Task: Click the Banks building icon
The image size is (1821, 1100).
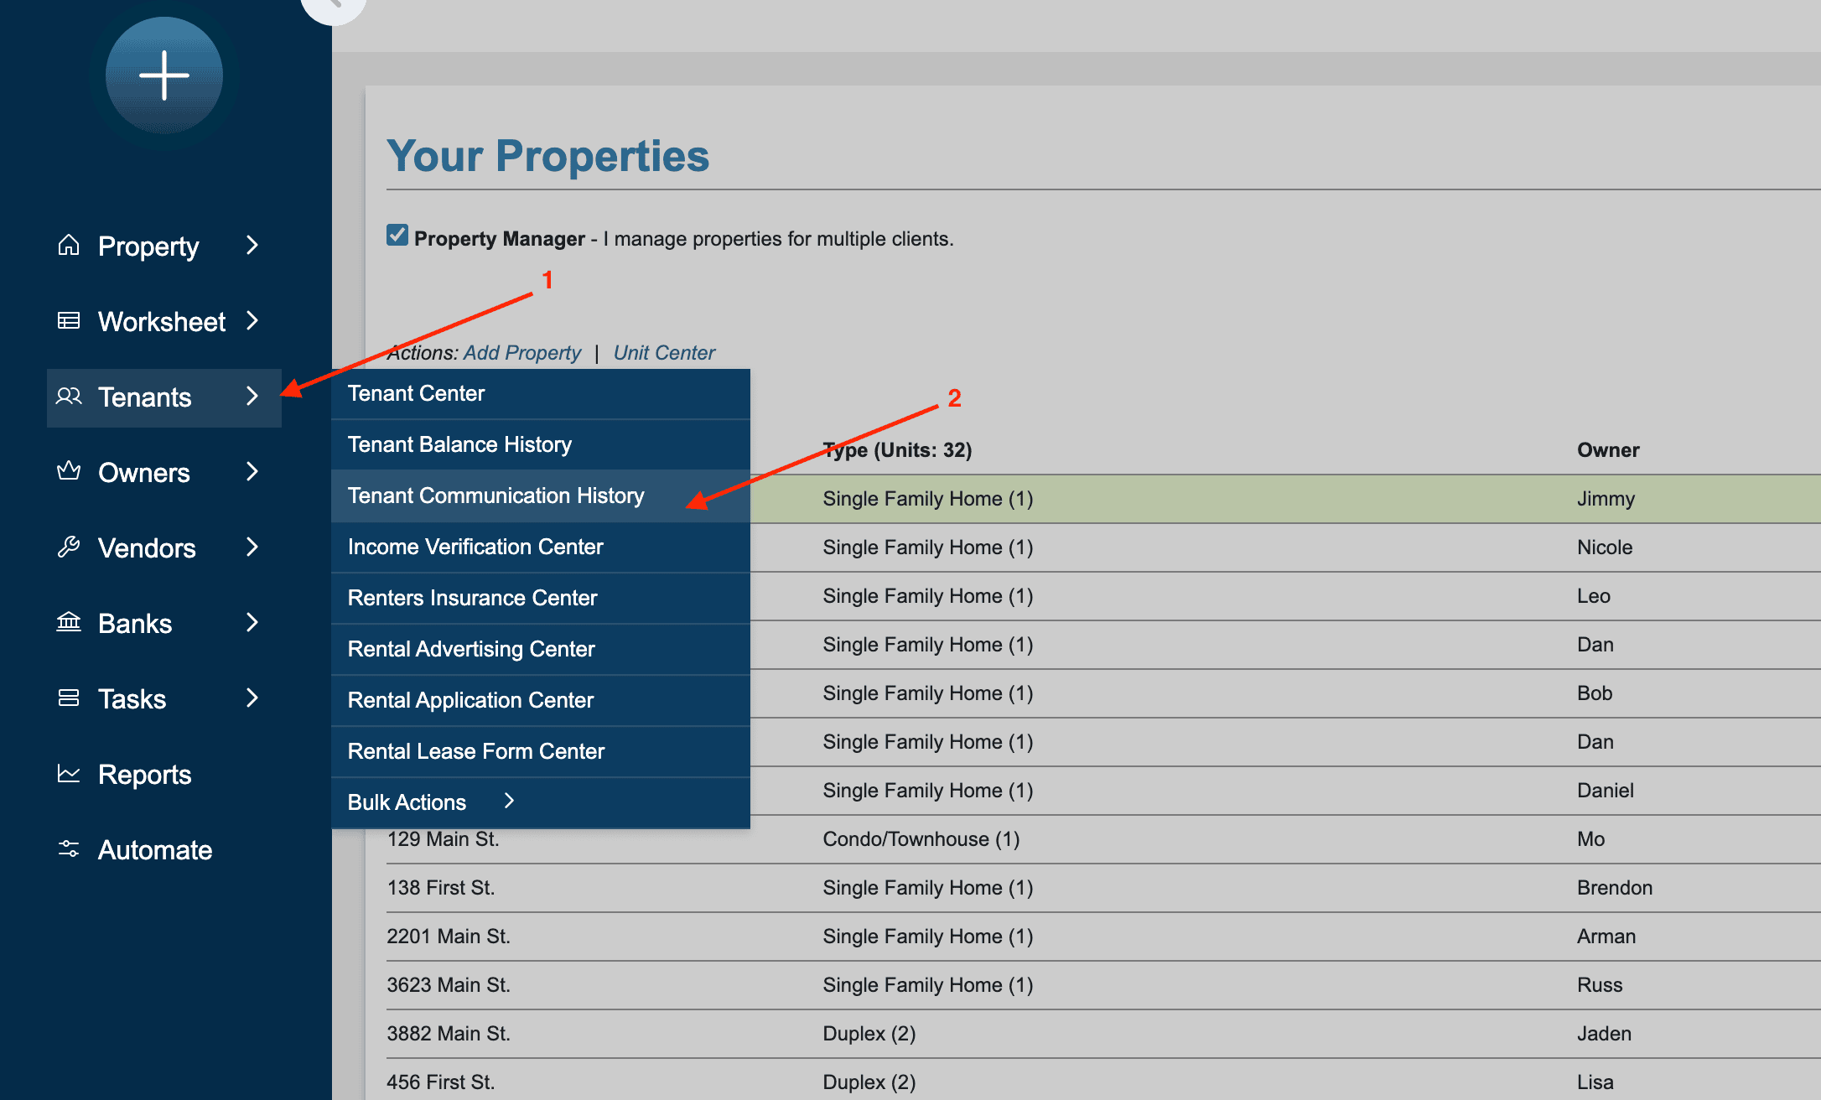Action: click(69, 622)
